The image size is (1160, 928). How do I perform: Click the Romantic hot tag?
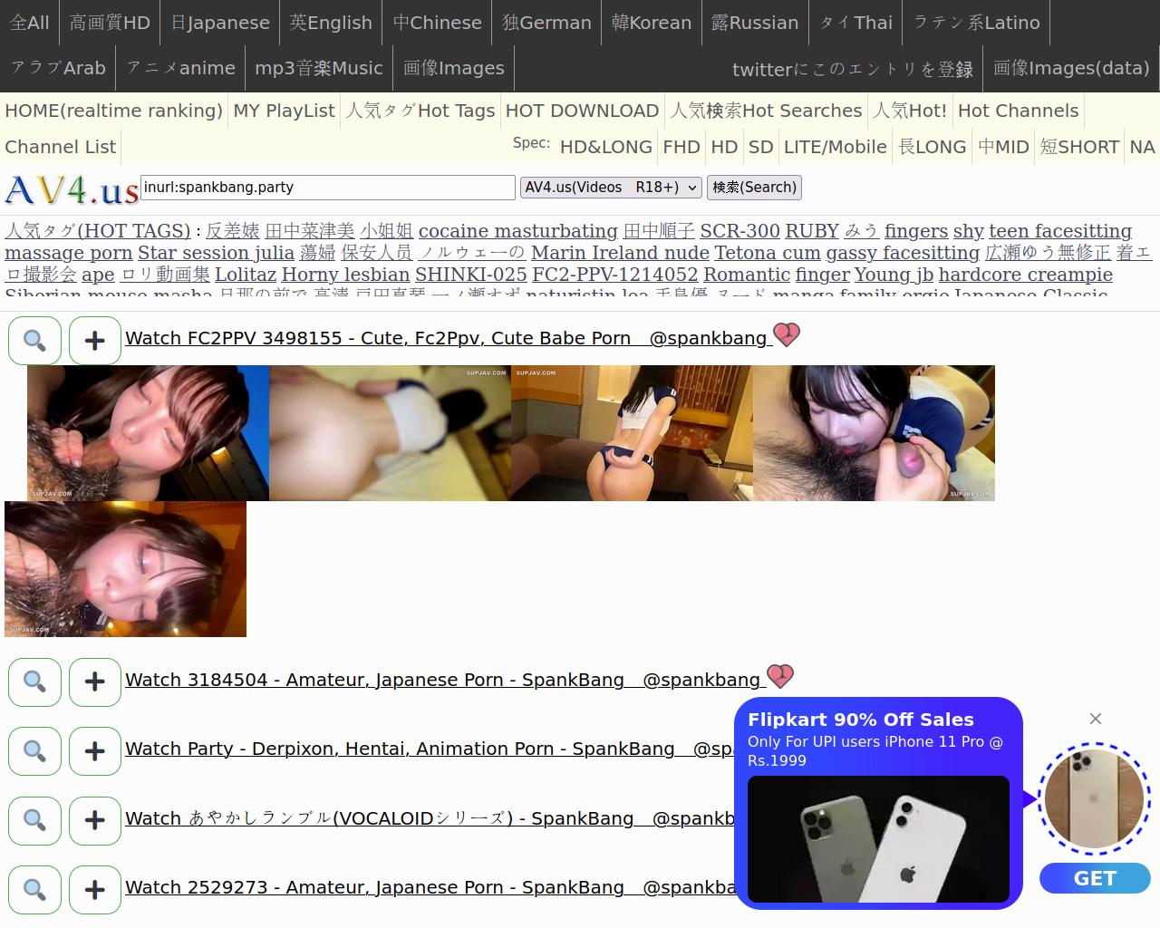point(747,275)
